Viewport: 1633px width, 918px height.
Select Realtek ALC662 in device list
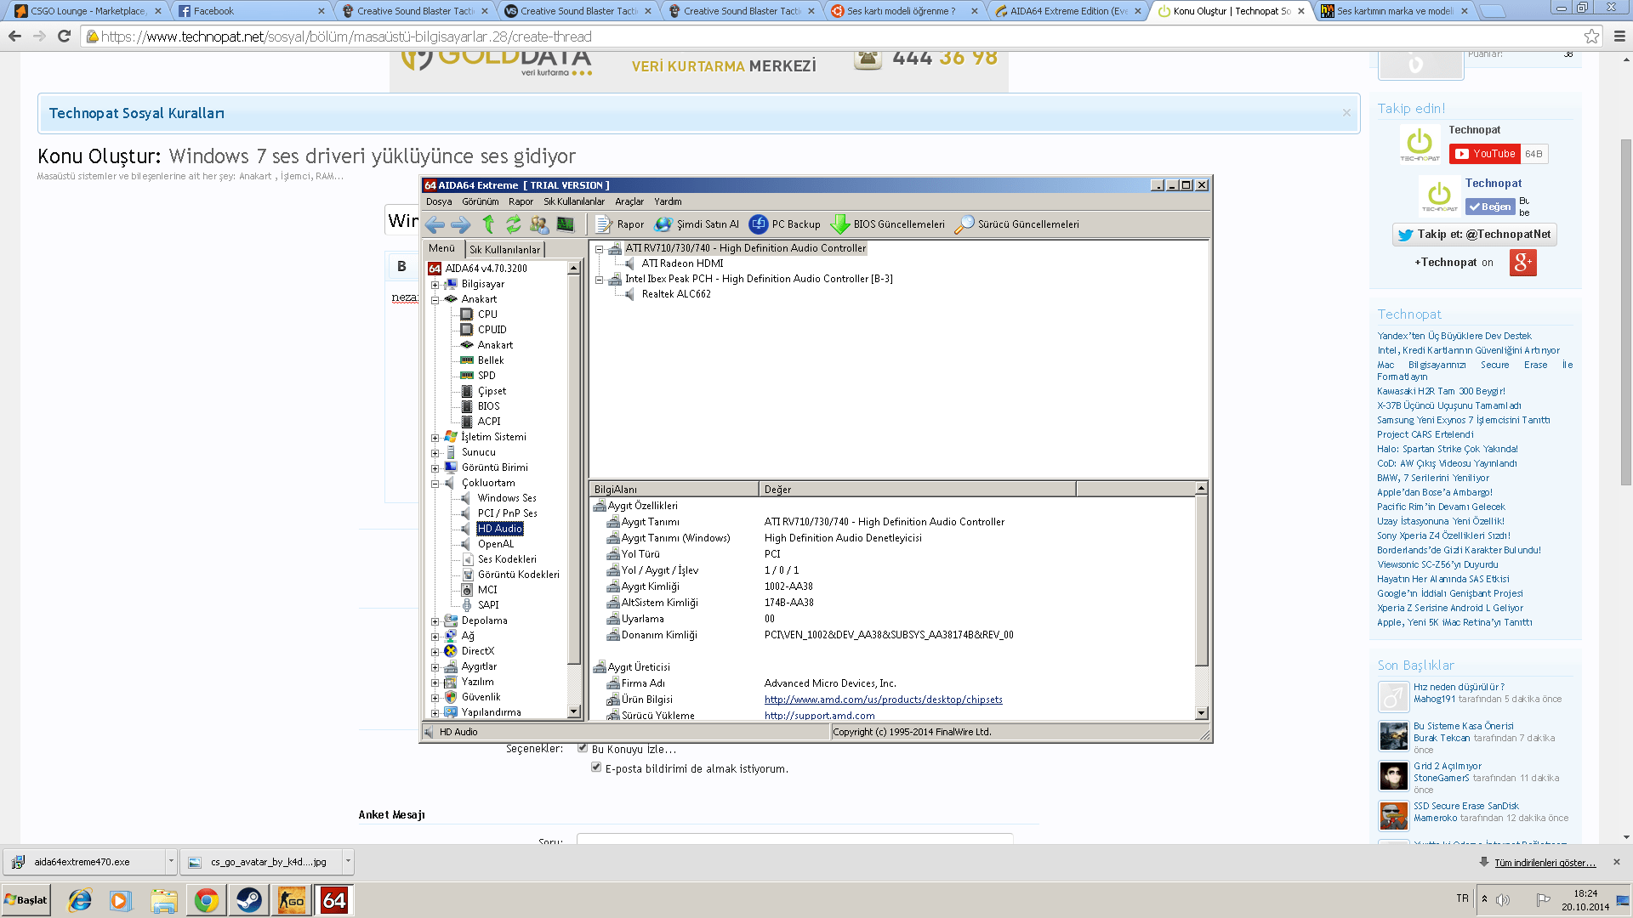(x=675, y=294)
